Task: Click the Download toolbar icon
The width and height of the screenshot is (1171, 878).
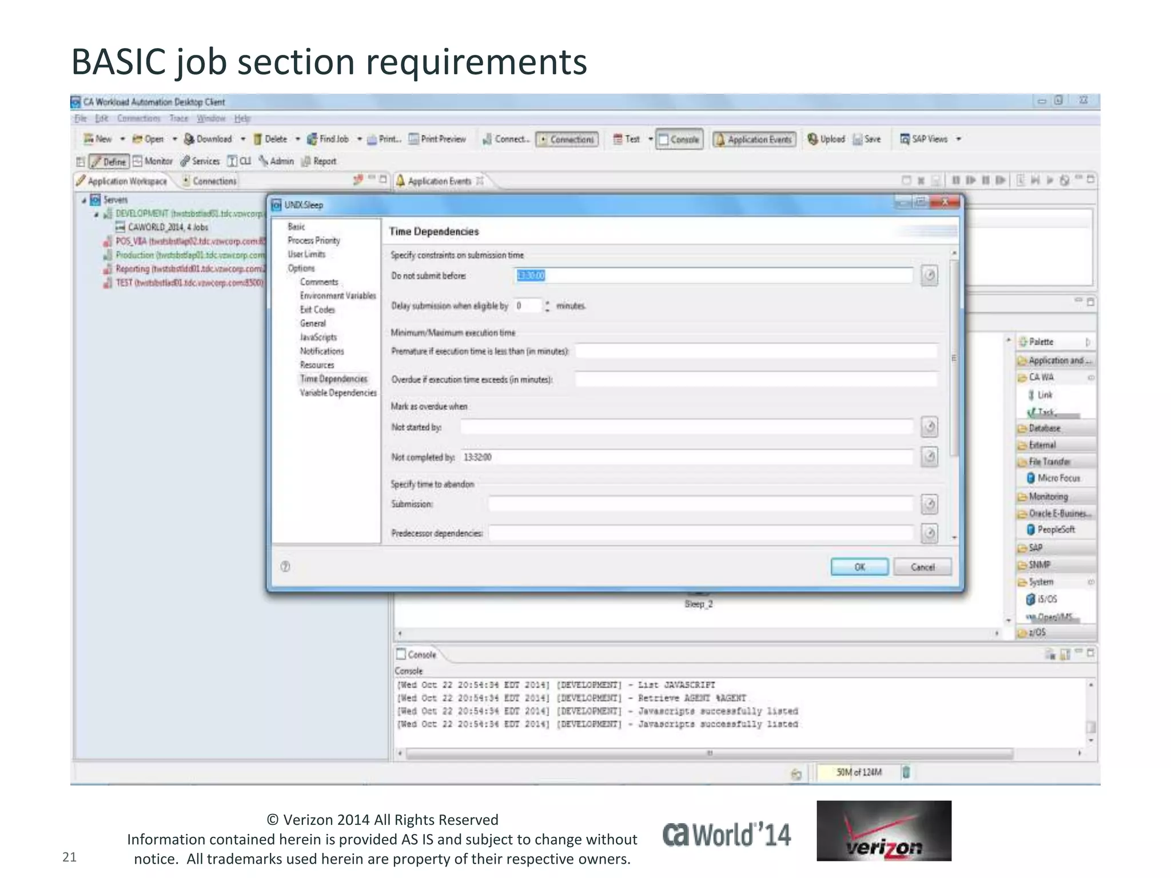Action: click(x=189, y=139)
